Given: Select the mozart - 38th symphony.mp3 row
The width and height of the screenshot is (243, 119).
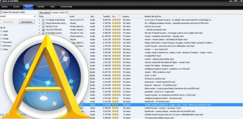Looking at the screenshot, I should coord(157,72).
